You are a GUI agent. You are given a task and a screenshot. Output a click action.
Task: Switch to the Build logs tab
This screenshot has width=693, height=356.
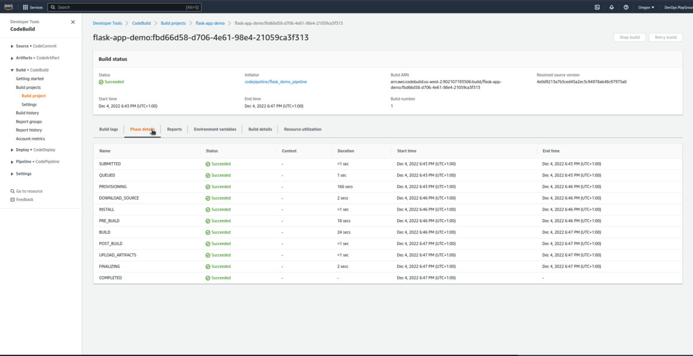[109, 129]
